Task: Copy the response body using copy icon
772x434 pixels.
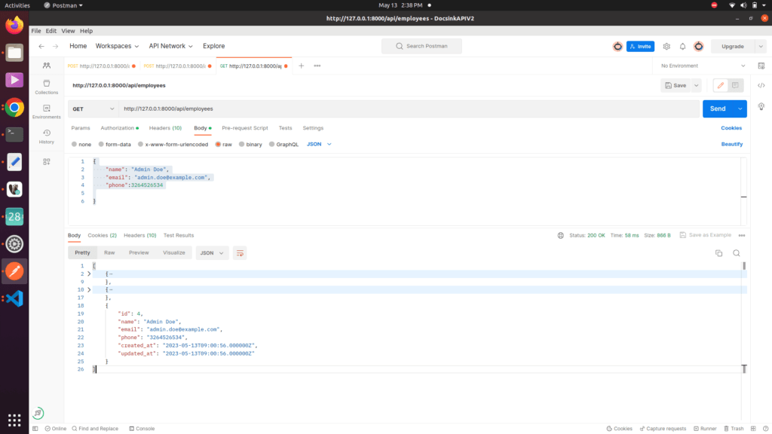Action: pyautogui.click(x=718, y=253)
